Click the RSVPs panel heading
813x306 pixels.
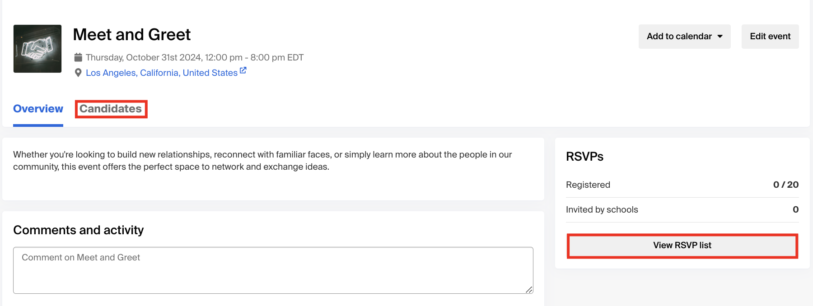tap(584, 157)
